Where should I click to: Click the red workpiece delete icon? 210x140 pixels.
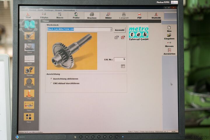click(x=123, y=37)
